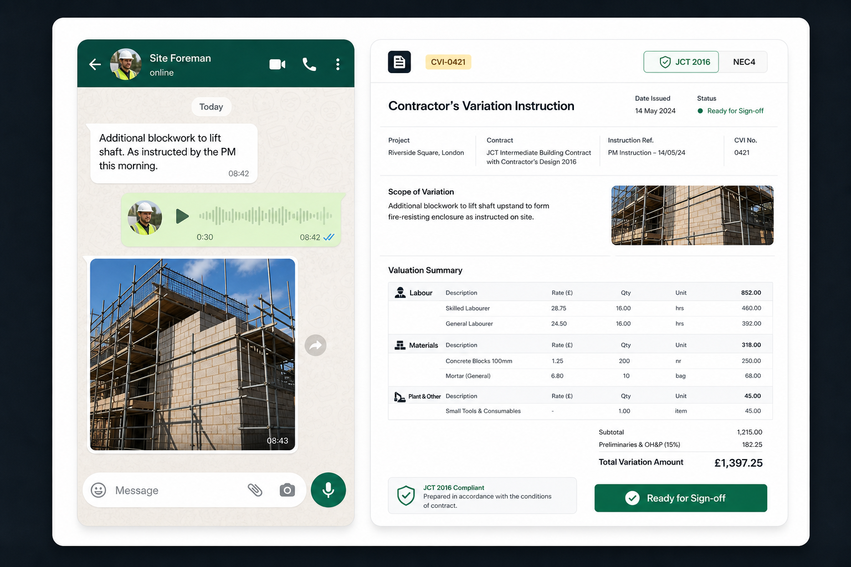Viewport: 851px width, 567px height.
Task: Select the 'Additional blockwork to lift shaft' message
Action: pyautogui.click(x=174, y=153)
